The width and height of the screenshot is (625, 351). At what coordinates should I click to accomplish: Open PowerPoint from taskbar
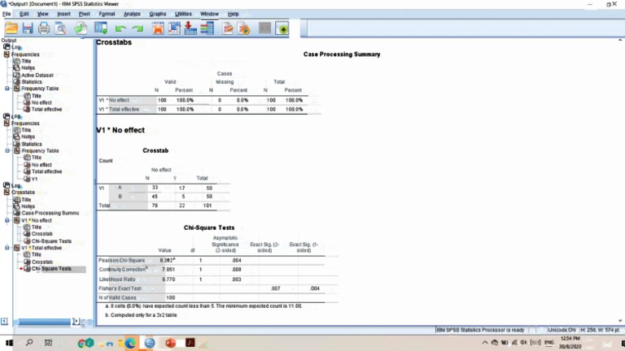[x=171, y=343]
